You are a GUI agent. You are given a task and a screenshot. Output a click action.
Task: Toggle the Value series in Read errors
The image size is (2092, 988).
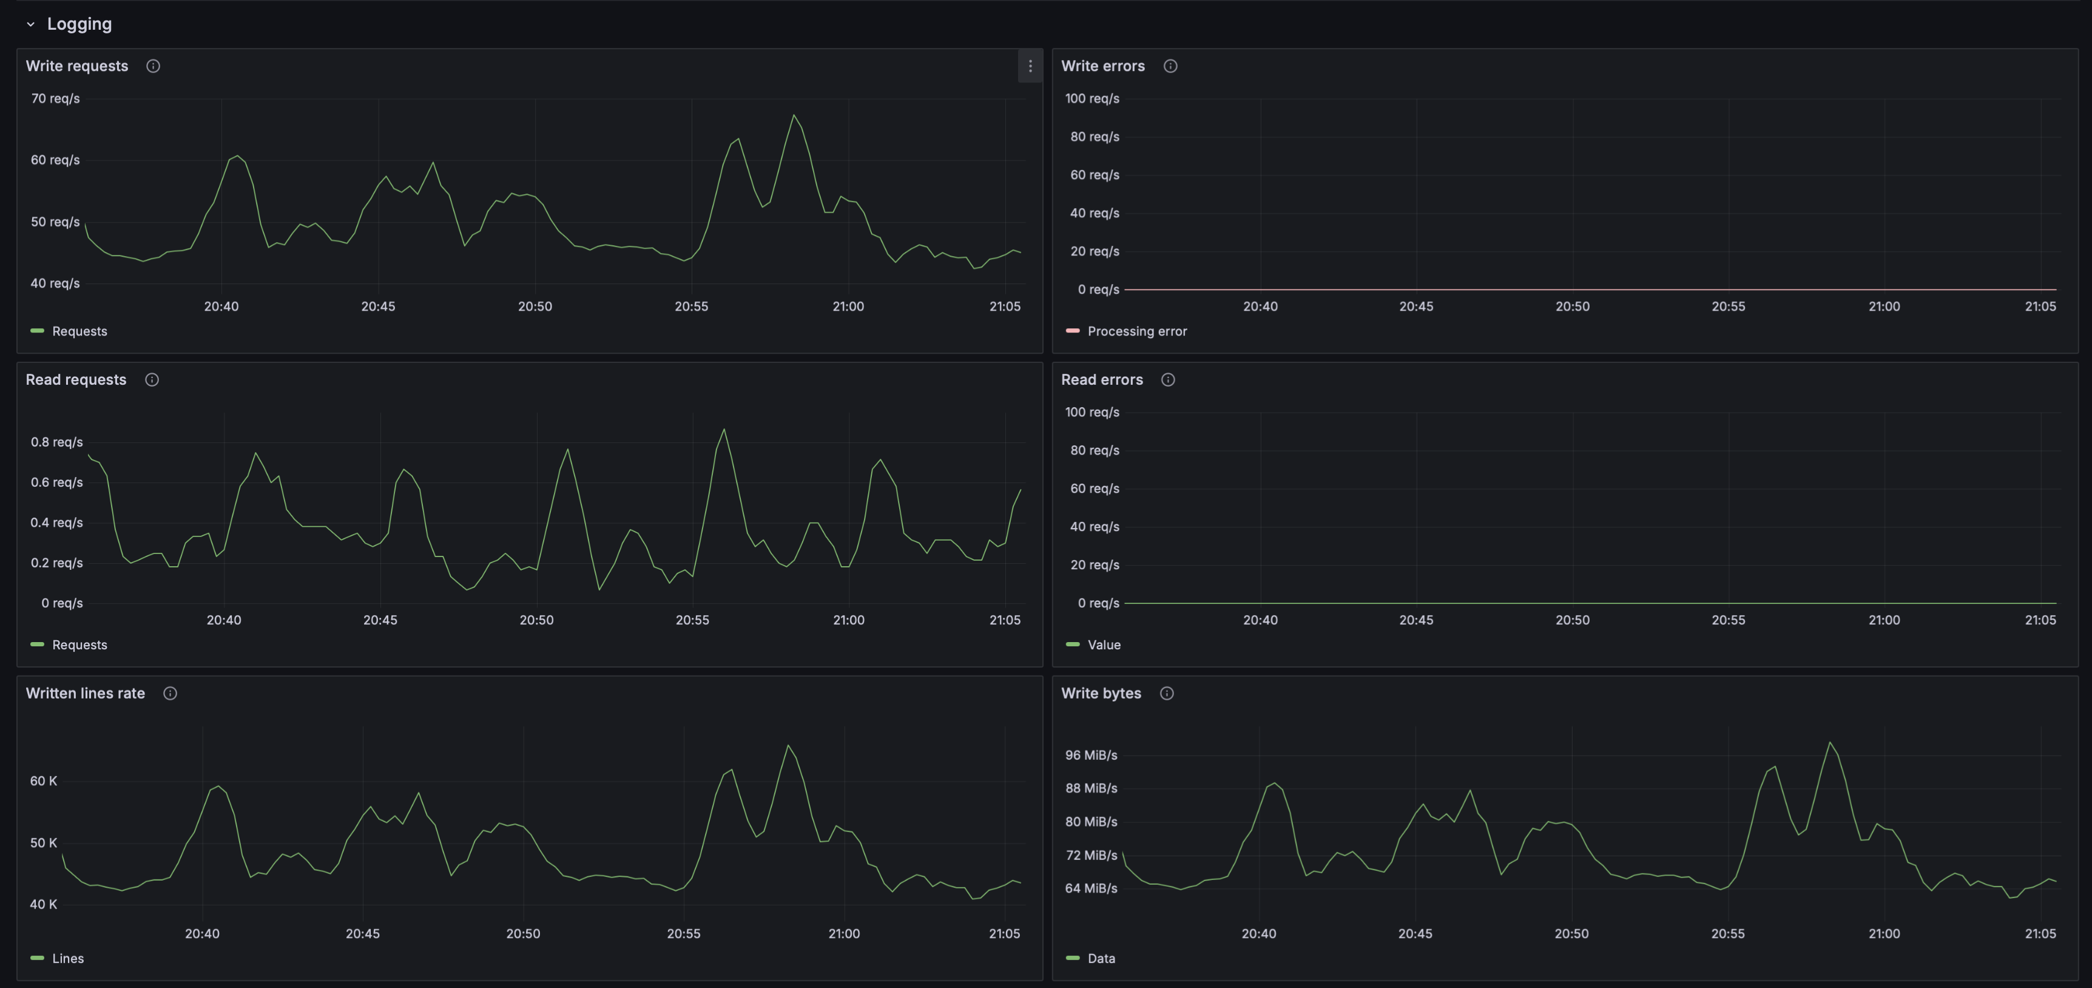(1104, 645)
